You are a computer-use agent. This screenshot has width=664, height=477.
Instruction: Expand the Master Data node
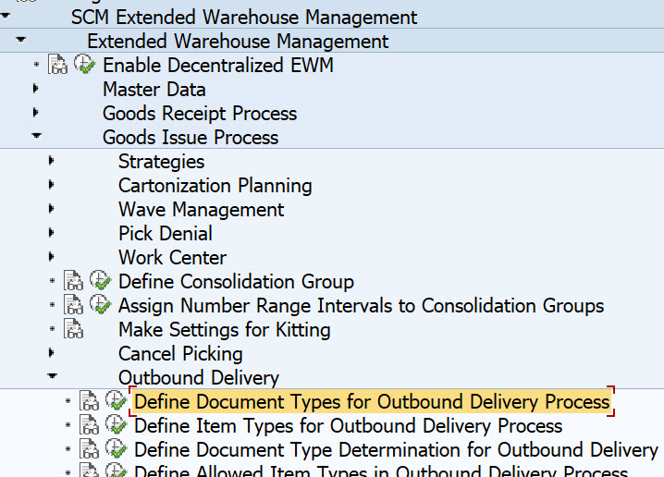click(x=36, y=89)
